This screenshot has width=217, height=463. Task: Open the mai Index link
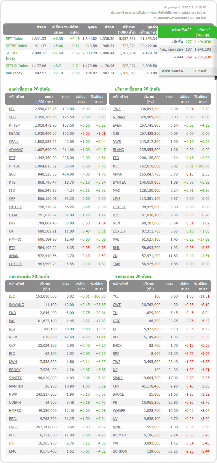click(x=14, y=73)
